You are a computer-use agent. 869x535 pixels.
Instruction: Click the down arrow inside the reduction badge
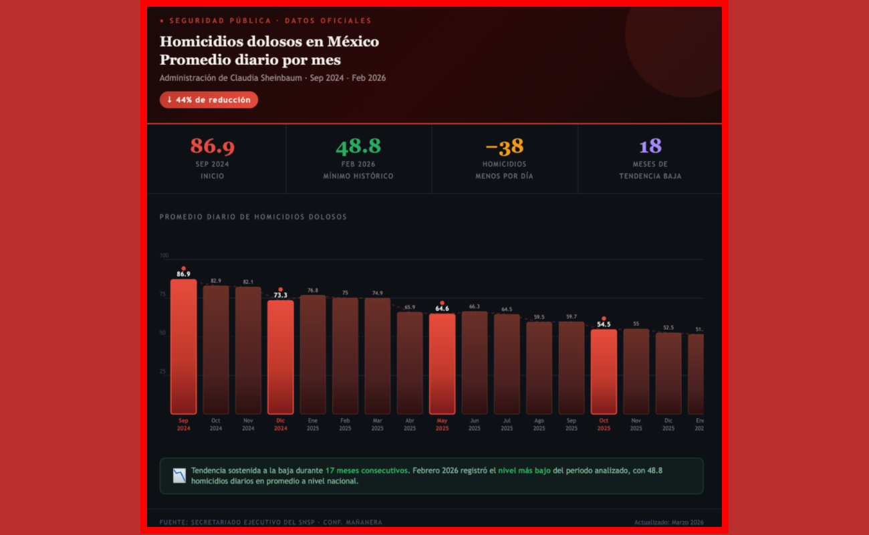coord(169,100)
